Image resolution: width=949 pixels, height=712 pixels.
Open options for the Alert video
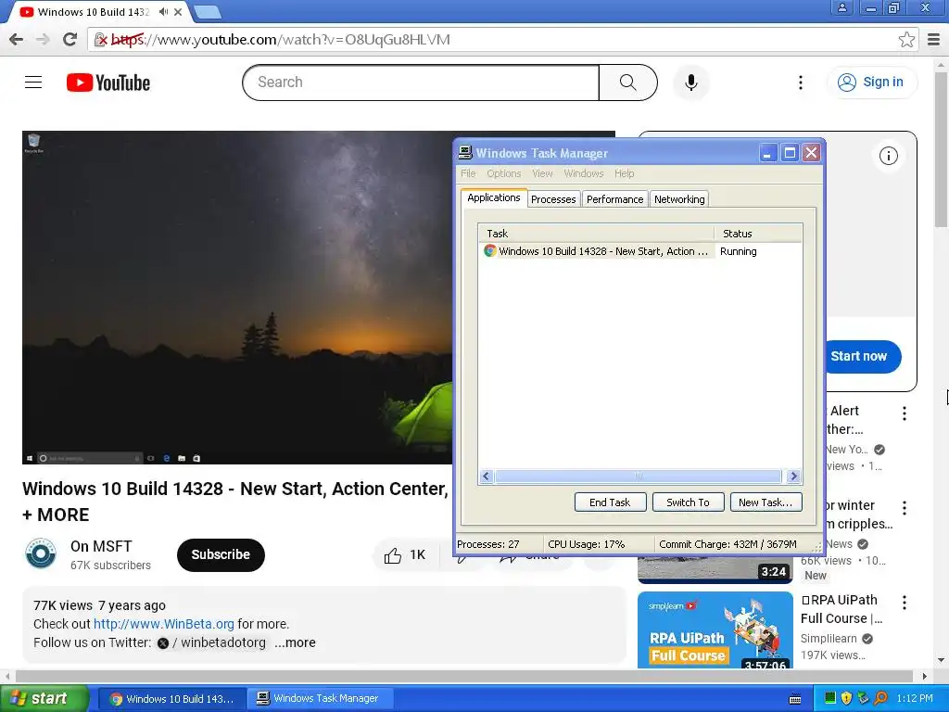(x=905, y=413)
